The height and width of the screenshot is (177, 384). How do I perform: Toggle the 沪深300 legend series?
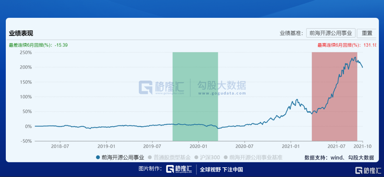(207, 157)
